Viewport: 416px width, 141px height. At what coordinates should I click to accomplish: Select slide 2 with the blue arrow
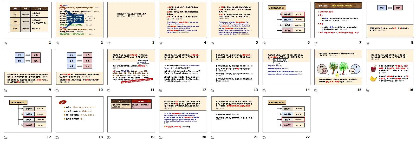80,20
